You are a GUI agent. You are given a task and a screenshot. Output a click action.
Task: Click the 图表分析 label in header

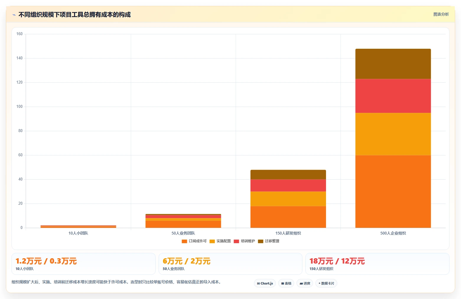tap(441, 14)
